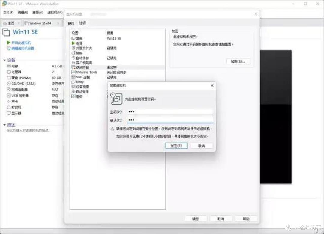Screen dimensions: 324x234
Task: Click the 内存 device icon
Action: point(9,66)
